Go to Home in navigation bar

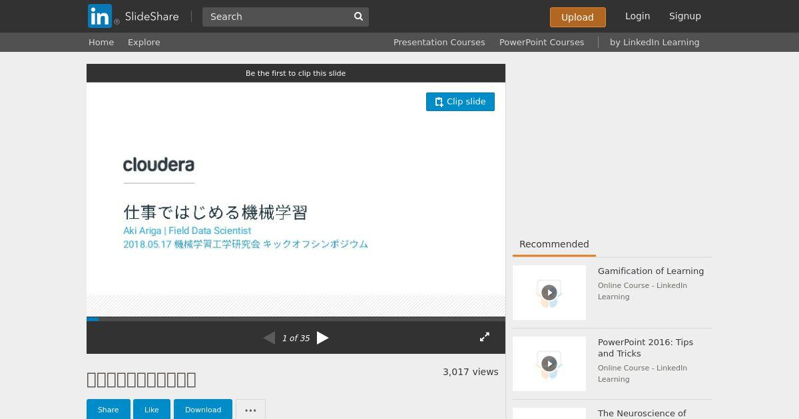pyautogui.click(x=101, y=42)
